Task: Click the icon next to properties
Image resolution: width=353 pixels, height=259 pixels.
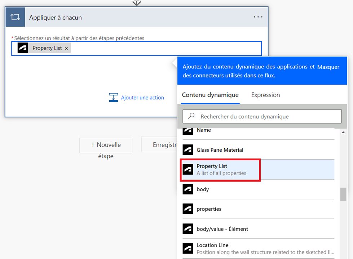Action: [x=188, y=209]
